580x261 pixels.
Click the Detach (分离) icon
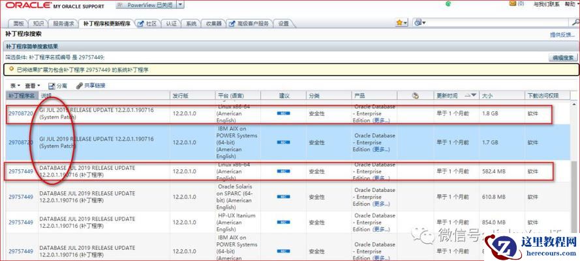tap(52, 85)
